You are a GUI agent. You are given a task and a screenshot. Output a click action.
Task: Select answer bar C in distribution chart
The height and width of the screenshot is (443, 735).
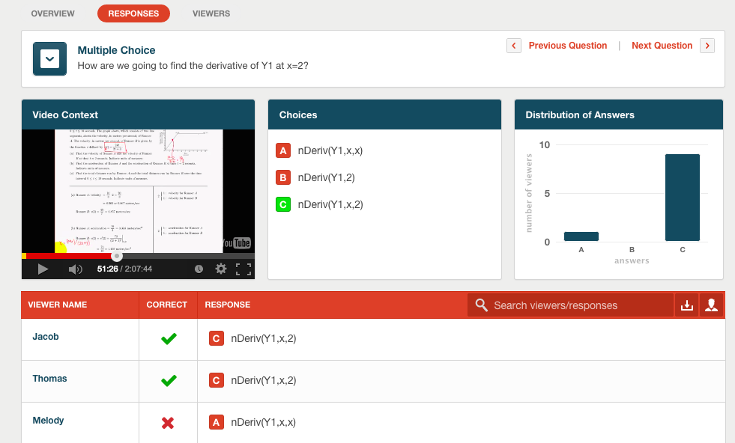[x=682, y=198]
